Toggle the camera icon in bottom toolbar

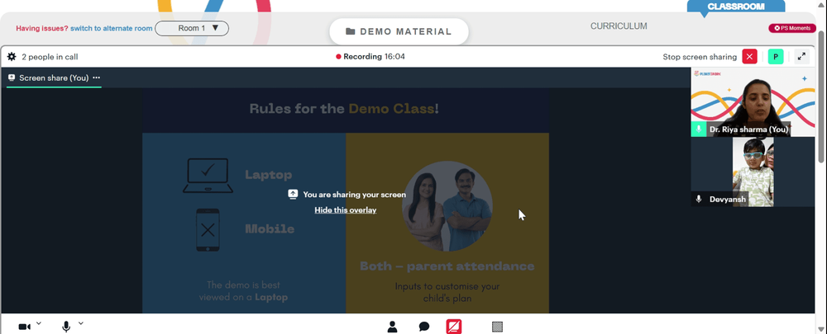pos(24,327)
